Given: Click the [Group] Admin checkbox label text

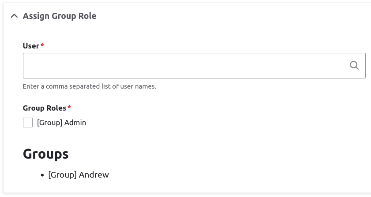Looking at the screenshot, I should coord(61,123).
